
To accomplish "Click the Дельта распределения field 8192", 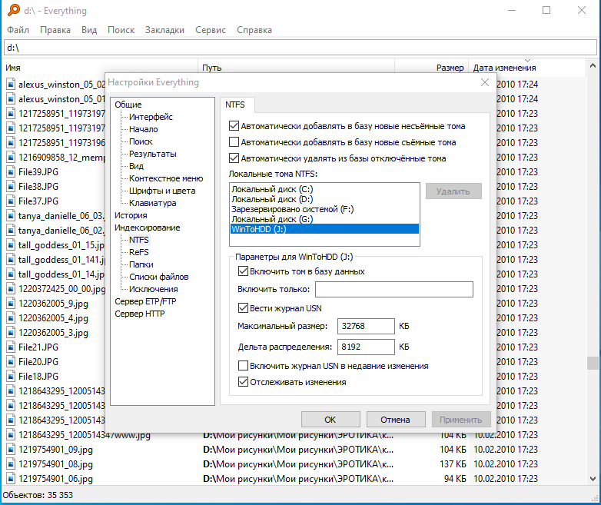I will pyautogui.click(x=366, y=347).
